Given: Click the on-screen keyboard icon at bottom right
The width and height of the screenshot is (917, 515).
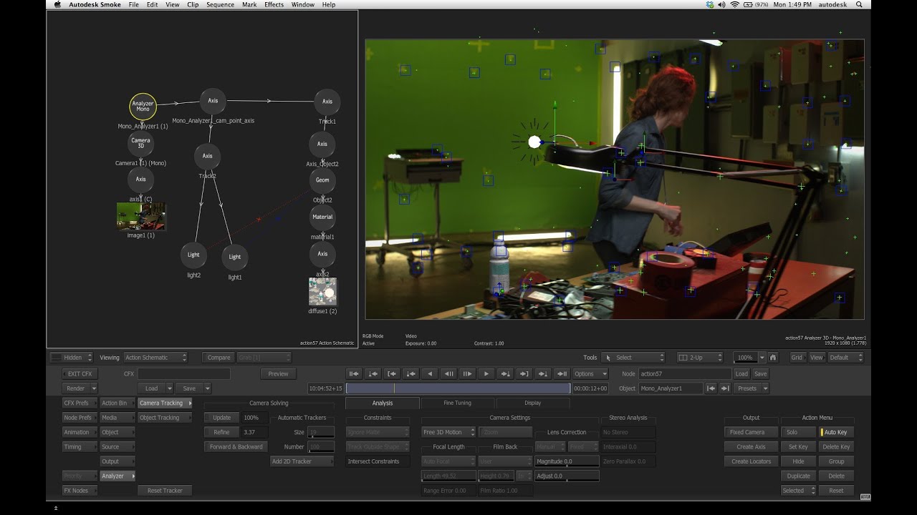Looking at the screenshot, I should click(865, 497).
